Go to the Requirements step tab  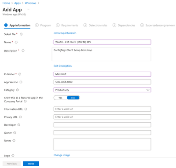coord(67,26)
